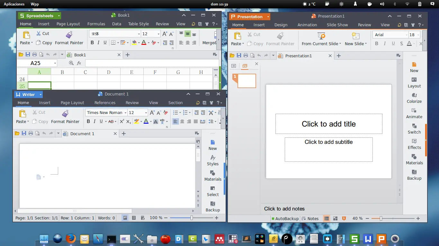439x246 pixels.
Task: Click Format Painter in Writer ribbon
Action: coord(65,117)
